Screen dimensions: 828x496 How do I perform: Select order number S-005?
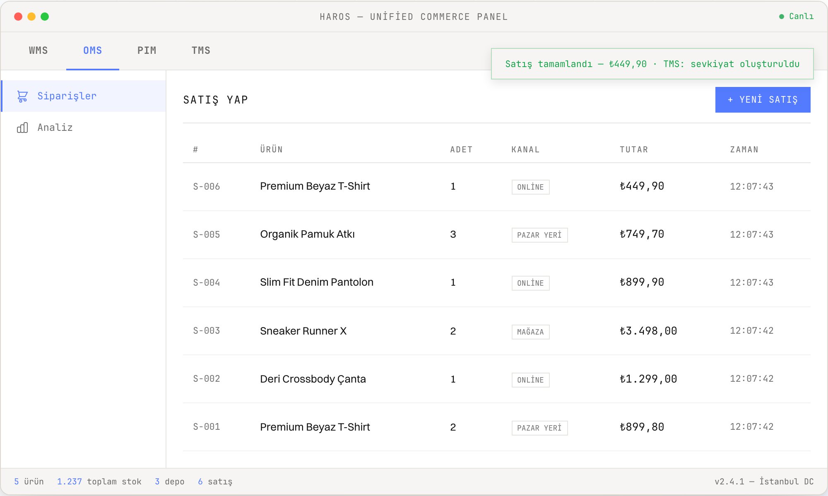coord(207,235)
